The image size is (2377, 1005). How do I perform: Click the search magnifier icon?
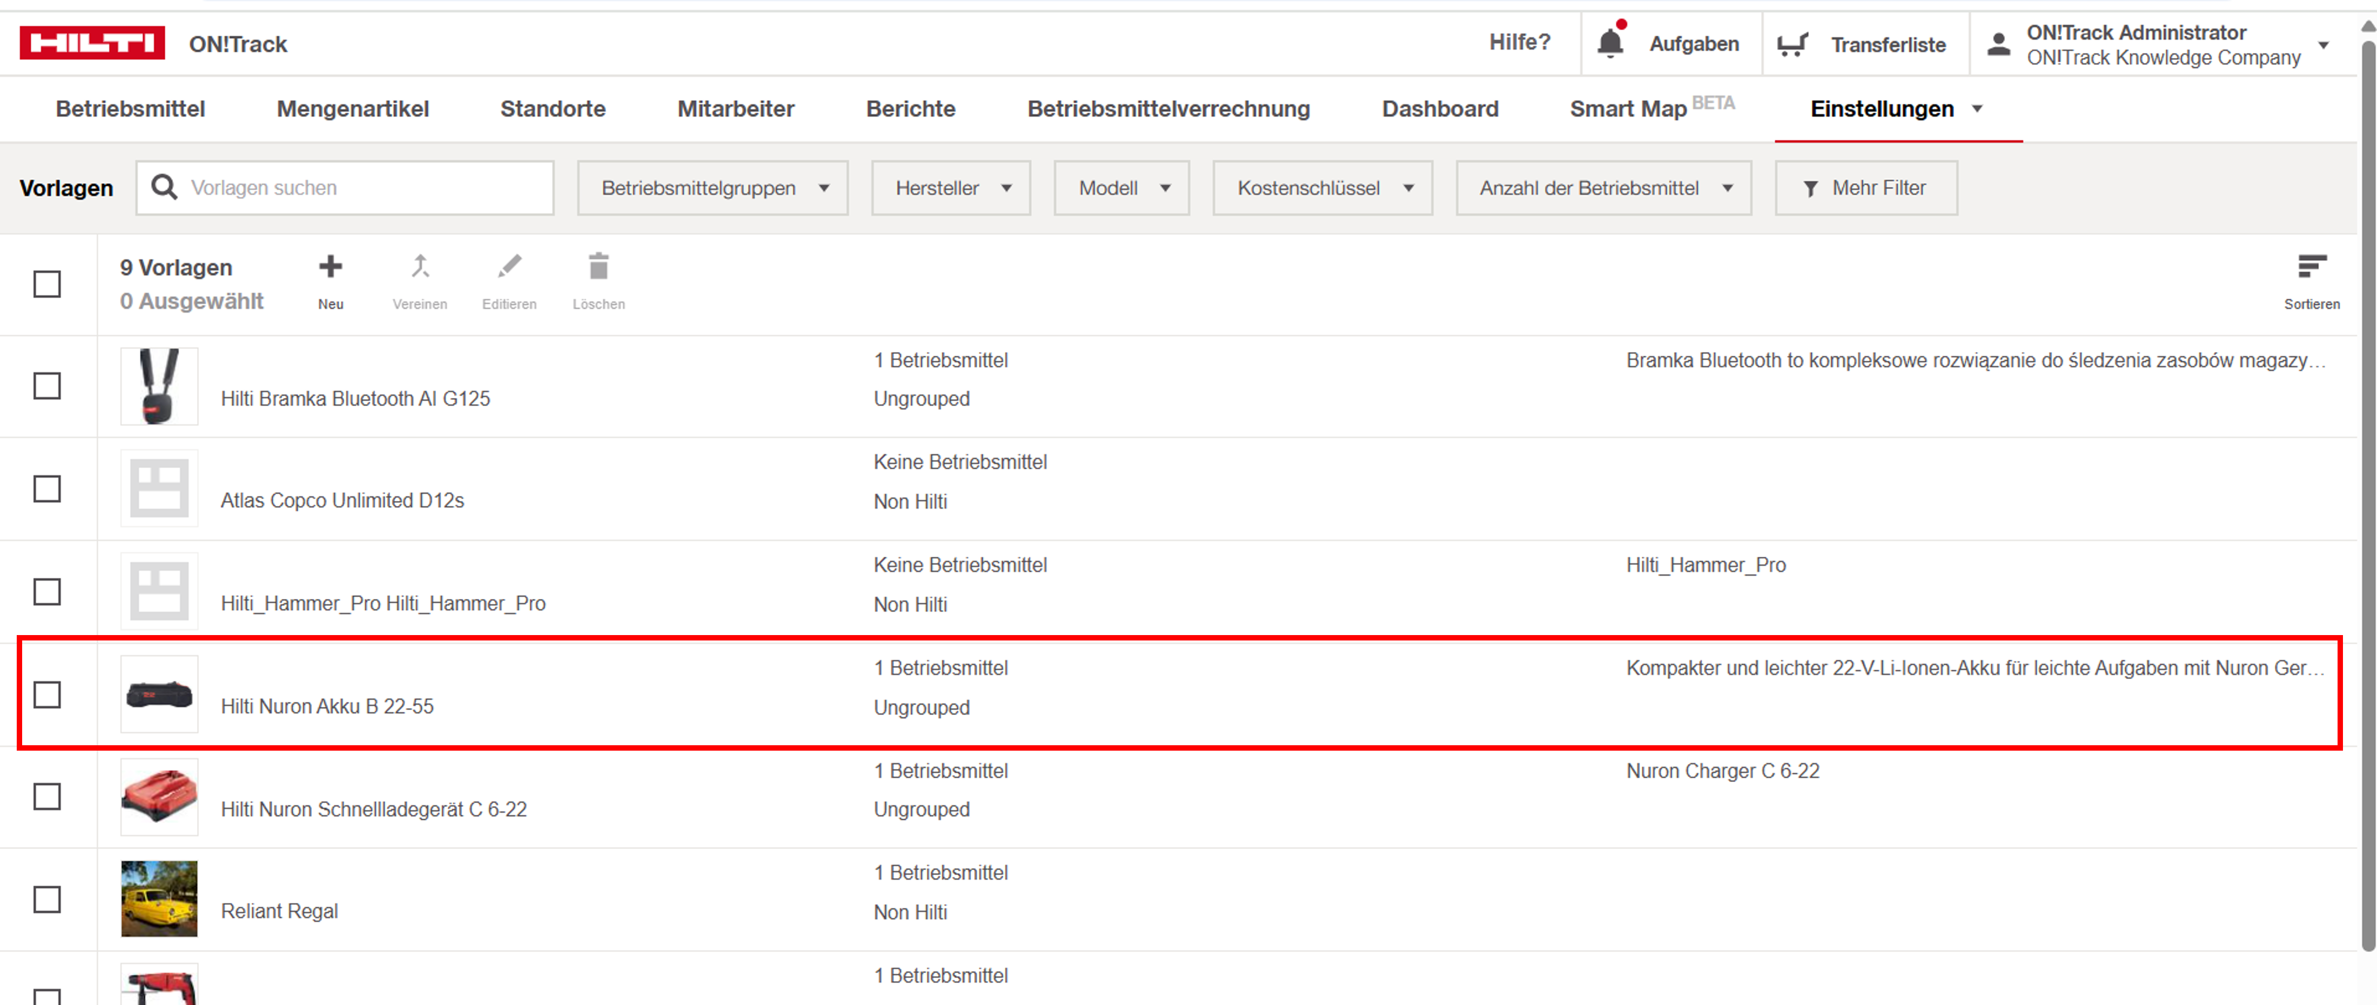[164, 187]
